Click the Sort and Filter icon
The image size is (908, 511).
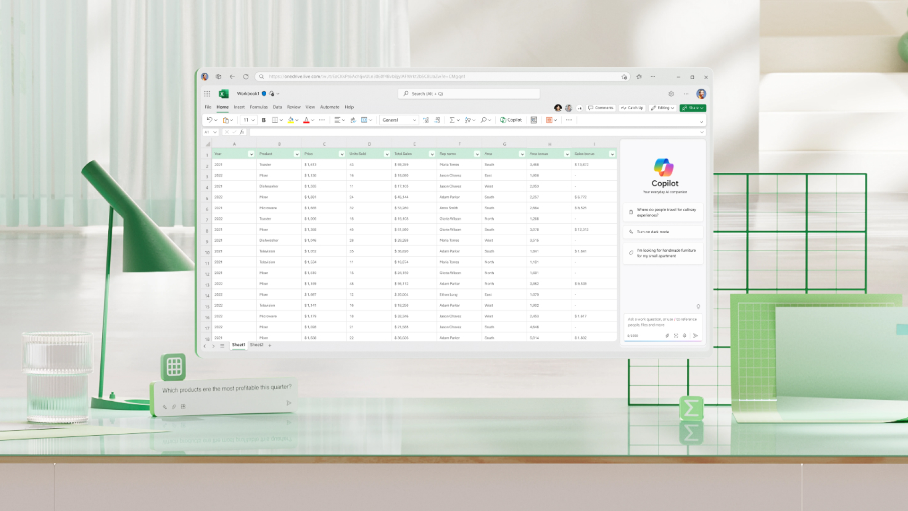coord(468,120)
